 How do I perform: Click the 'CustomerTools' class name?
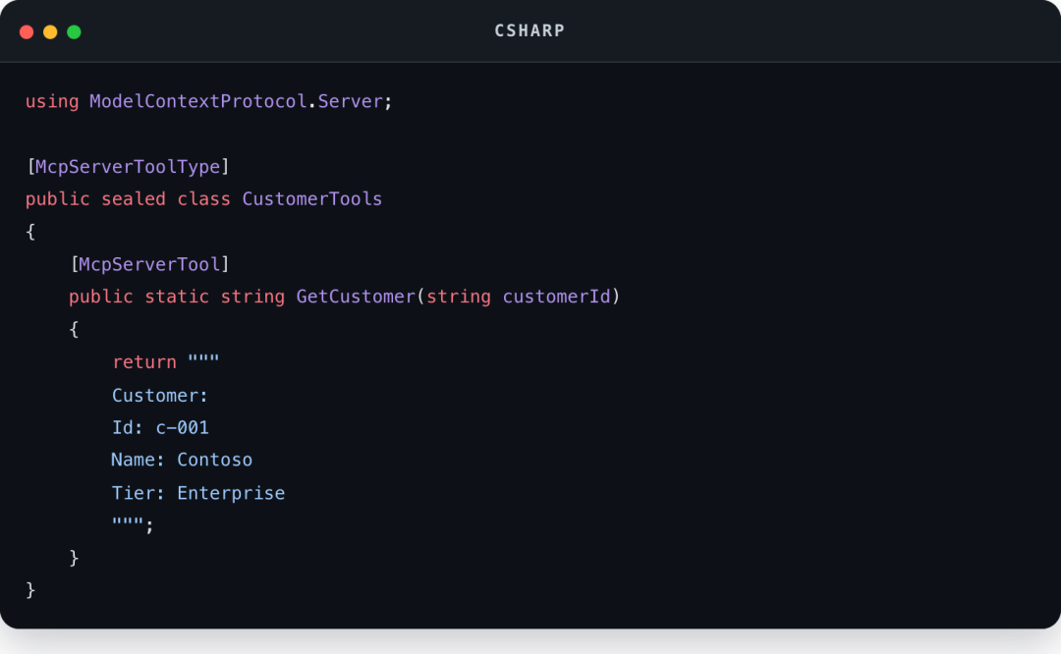tap(312, 198)
